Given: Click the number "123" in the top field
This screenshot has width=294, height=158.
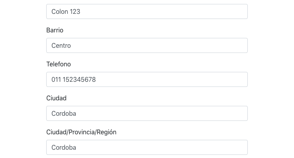Looking at the screenshot, I should (75, 12).
